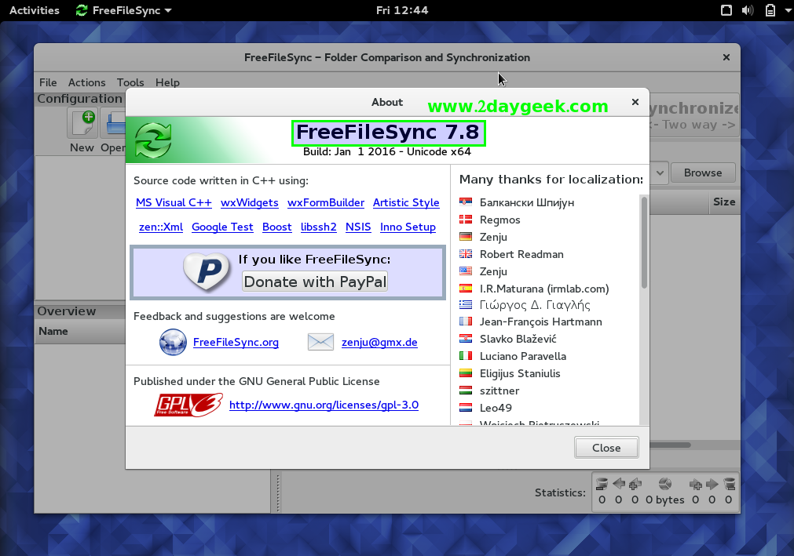The image size is (794, 556).
Task: Click the Robert Readman list entry
Action: tap(521, 254)
